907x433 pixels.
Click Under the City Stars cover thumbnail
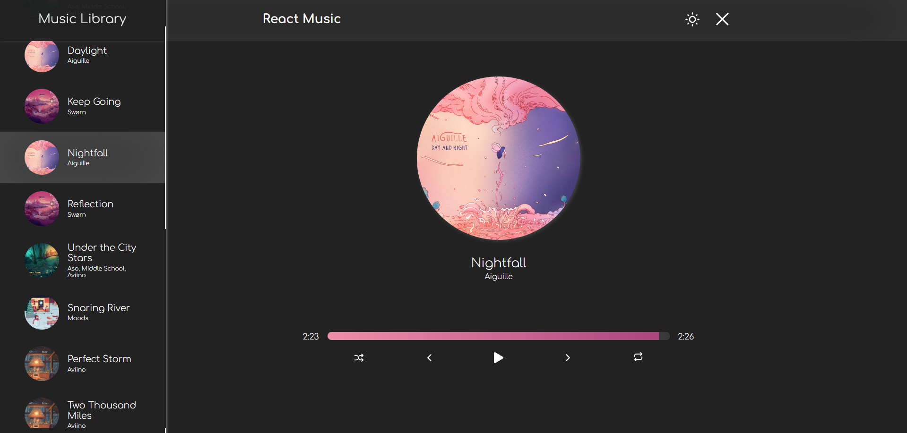point(42,260)
